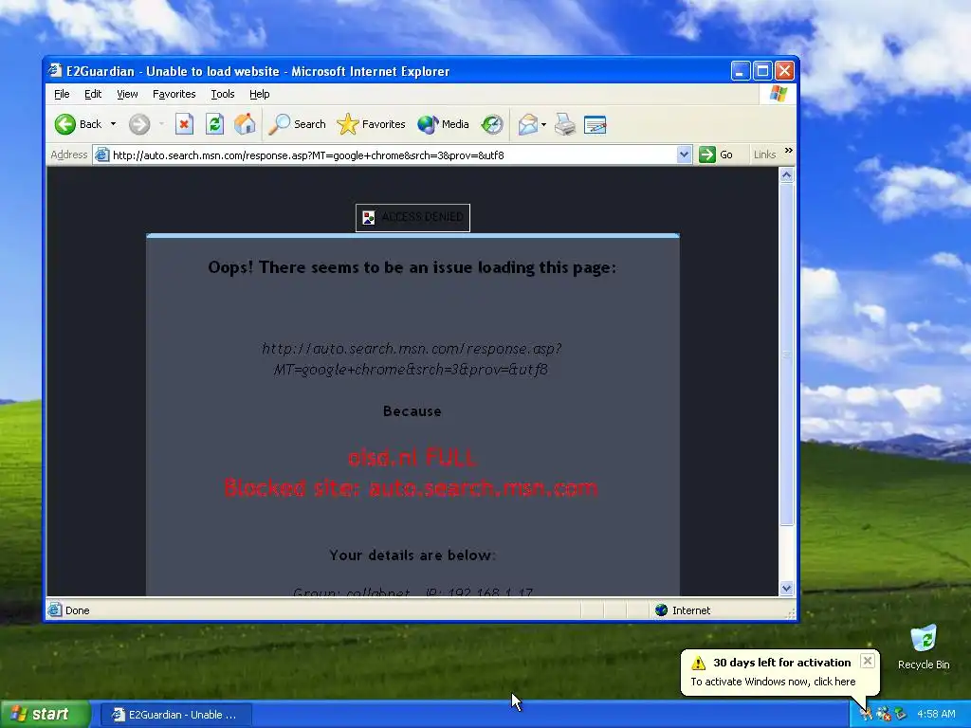Open the Favorites menu
971x728 pixels.
coord(174,94)
